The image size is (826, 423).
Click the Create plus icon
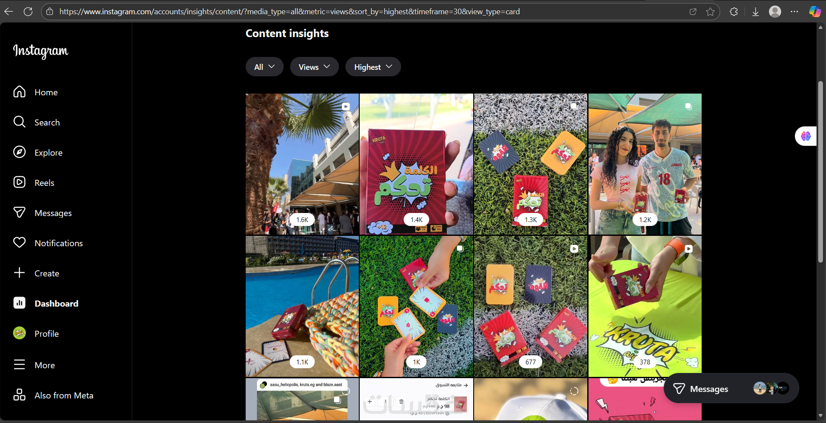pos(19,273)
